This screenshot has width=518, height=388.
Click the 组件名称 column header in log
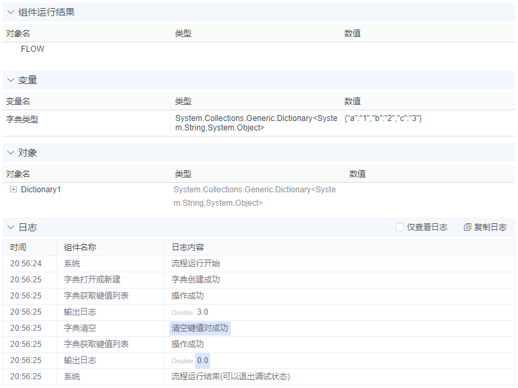(x=79, y=247)
